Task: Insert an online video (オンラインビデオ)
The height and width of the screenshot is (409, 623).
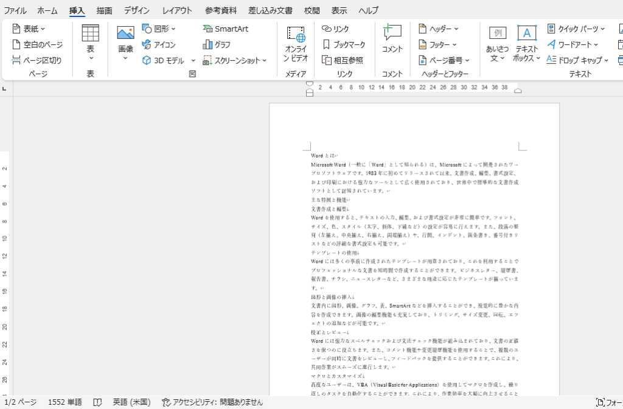Action: (296, 44)
